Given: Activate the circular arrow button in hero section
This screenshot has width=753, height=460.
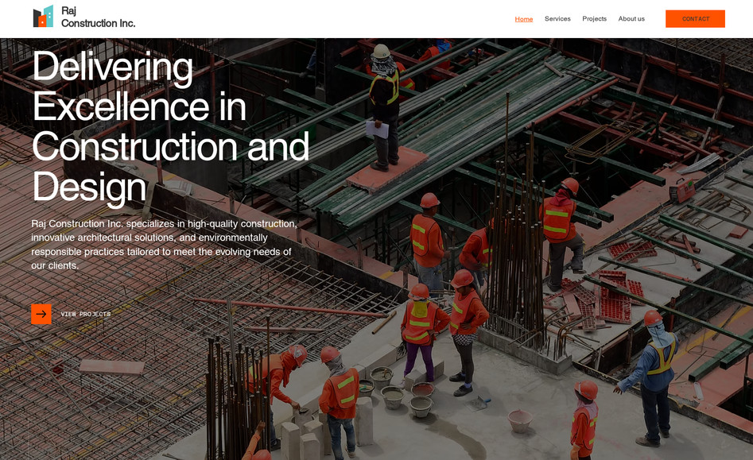Looking at the screenshot, I should [x=41, y=314].
